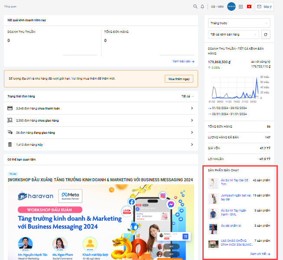Click the Vietnam flag language icon
Viewport: 283px width, 260px height.
pyautogui.click(x=249, y=6)
